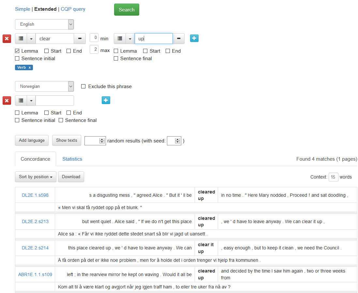Image resolution: width=358 pixels, height=293 pixels.
Task: Enable Sentence final for the 'up' term
Action: click(x=116, y=59)
